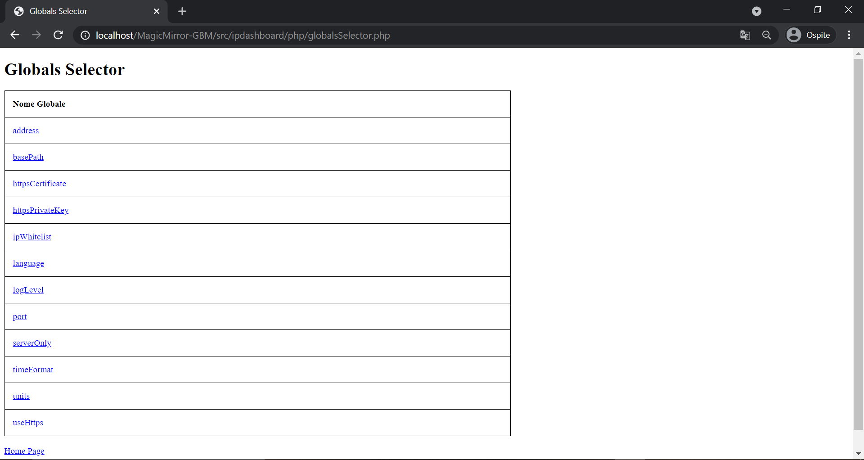Go to the Home Page link

24,451
